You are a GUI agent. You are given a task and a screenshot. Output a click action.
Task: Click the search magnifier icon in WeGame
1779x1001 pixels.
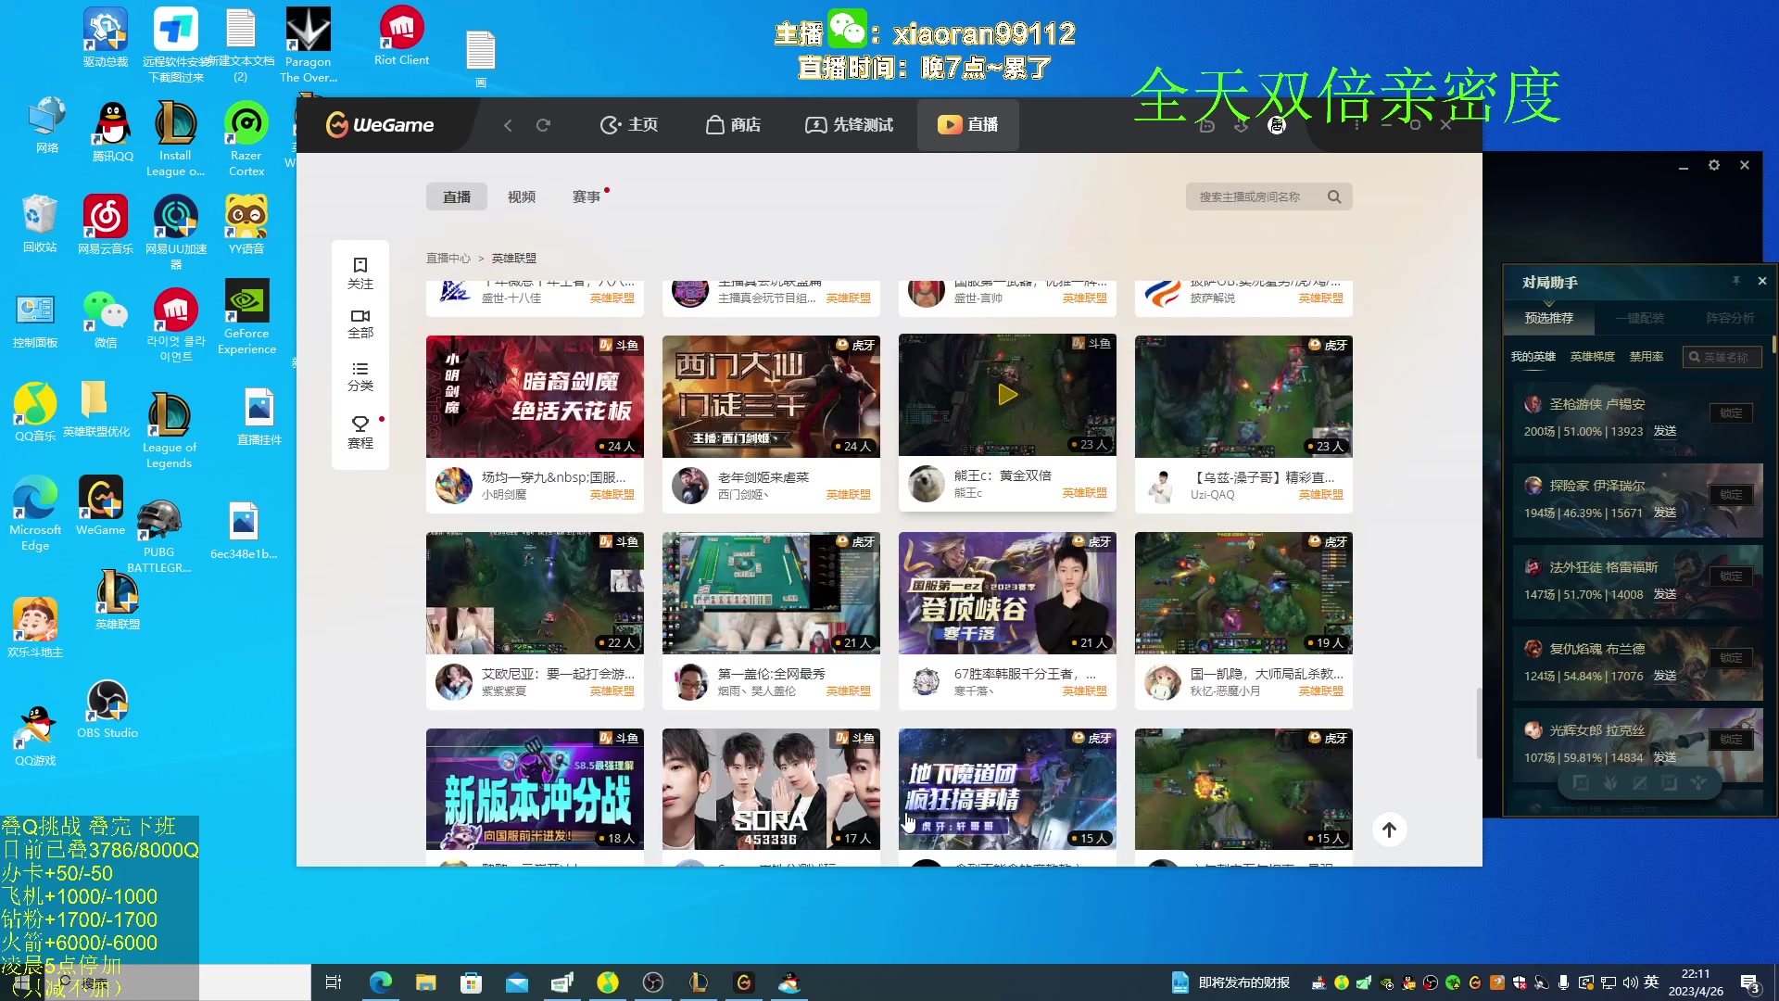1334,196
